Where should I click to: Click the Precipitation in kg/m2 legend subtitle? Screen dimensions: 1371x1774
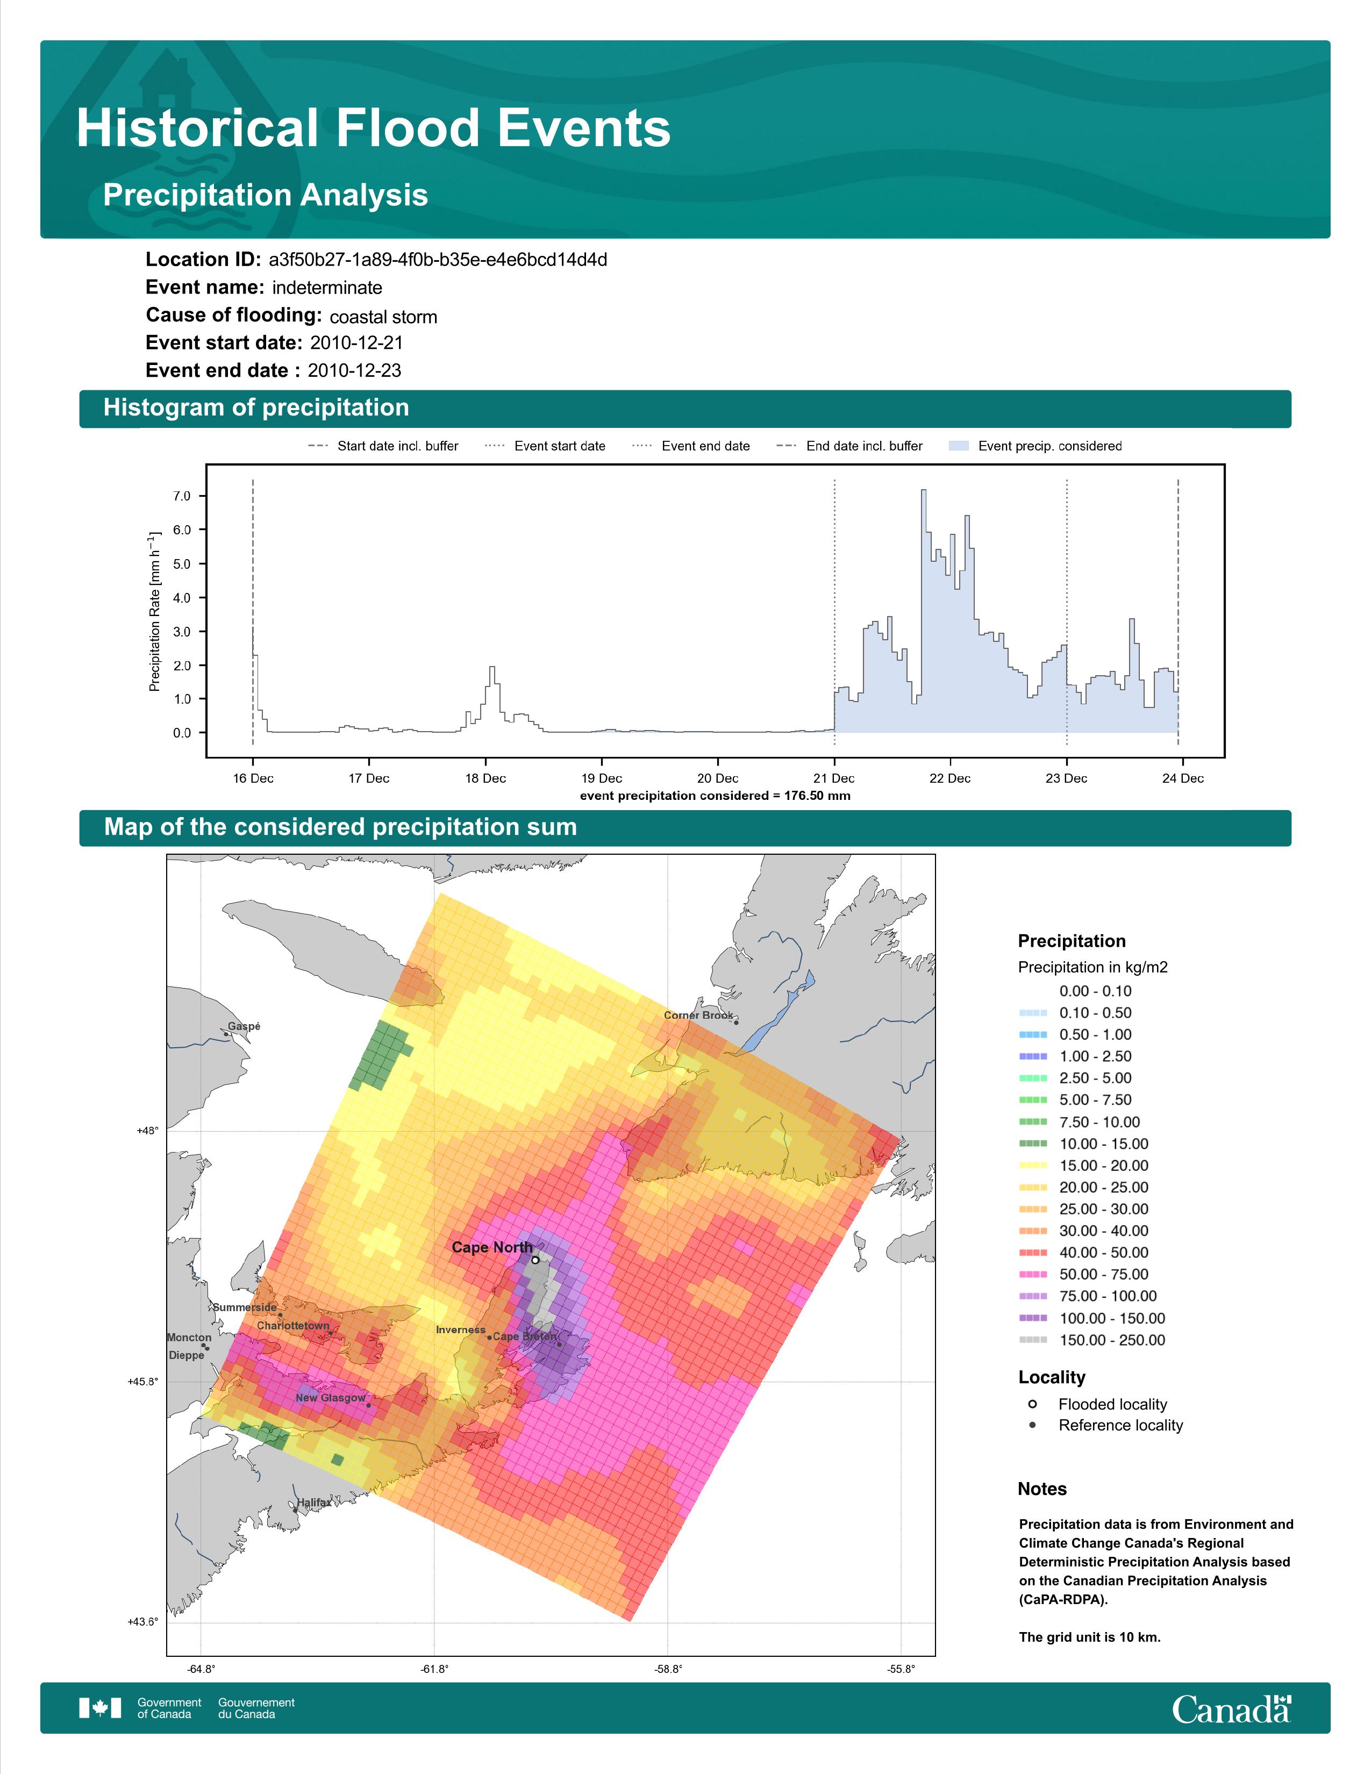[1092, 968]
